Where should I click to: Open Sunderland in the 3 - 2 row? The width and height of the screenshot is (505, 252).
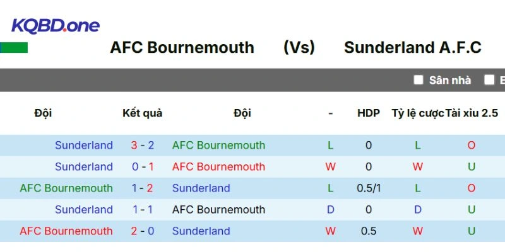tap(83, 146)
